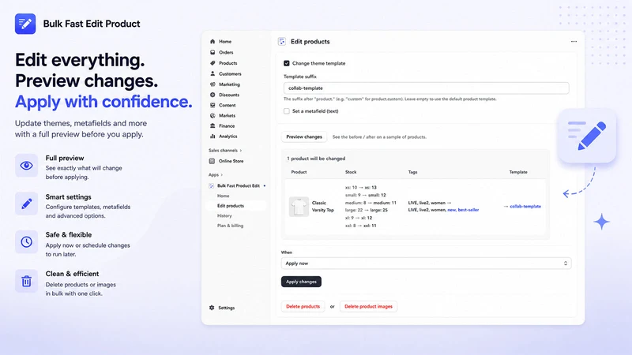Click the Stock column header
Screen dimensions: 632x355
coord(351,172)
